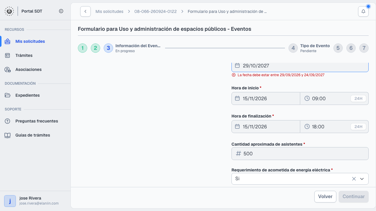Viewport: 376px width, 211px height.
Task: Open calendar icon in Hora de inicio
Action: click(237, 98)
